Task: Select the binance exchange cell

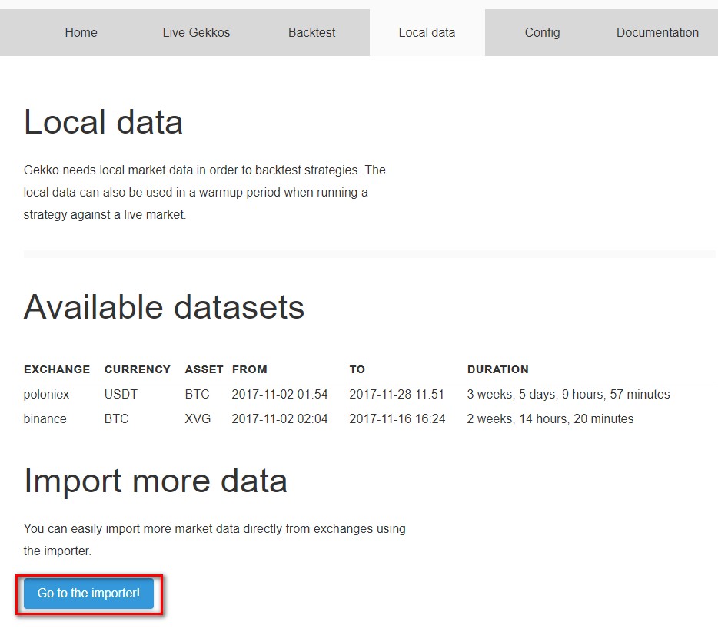Action: point(45,419)
